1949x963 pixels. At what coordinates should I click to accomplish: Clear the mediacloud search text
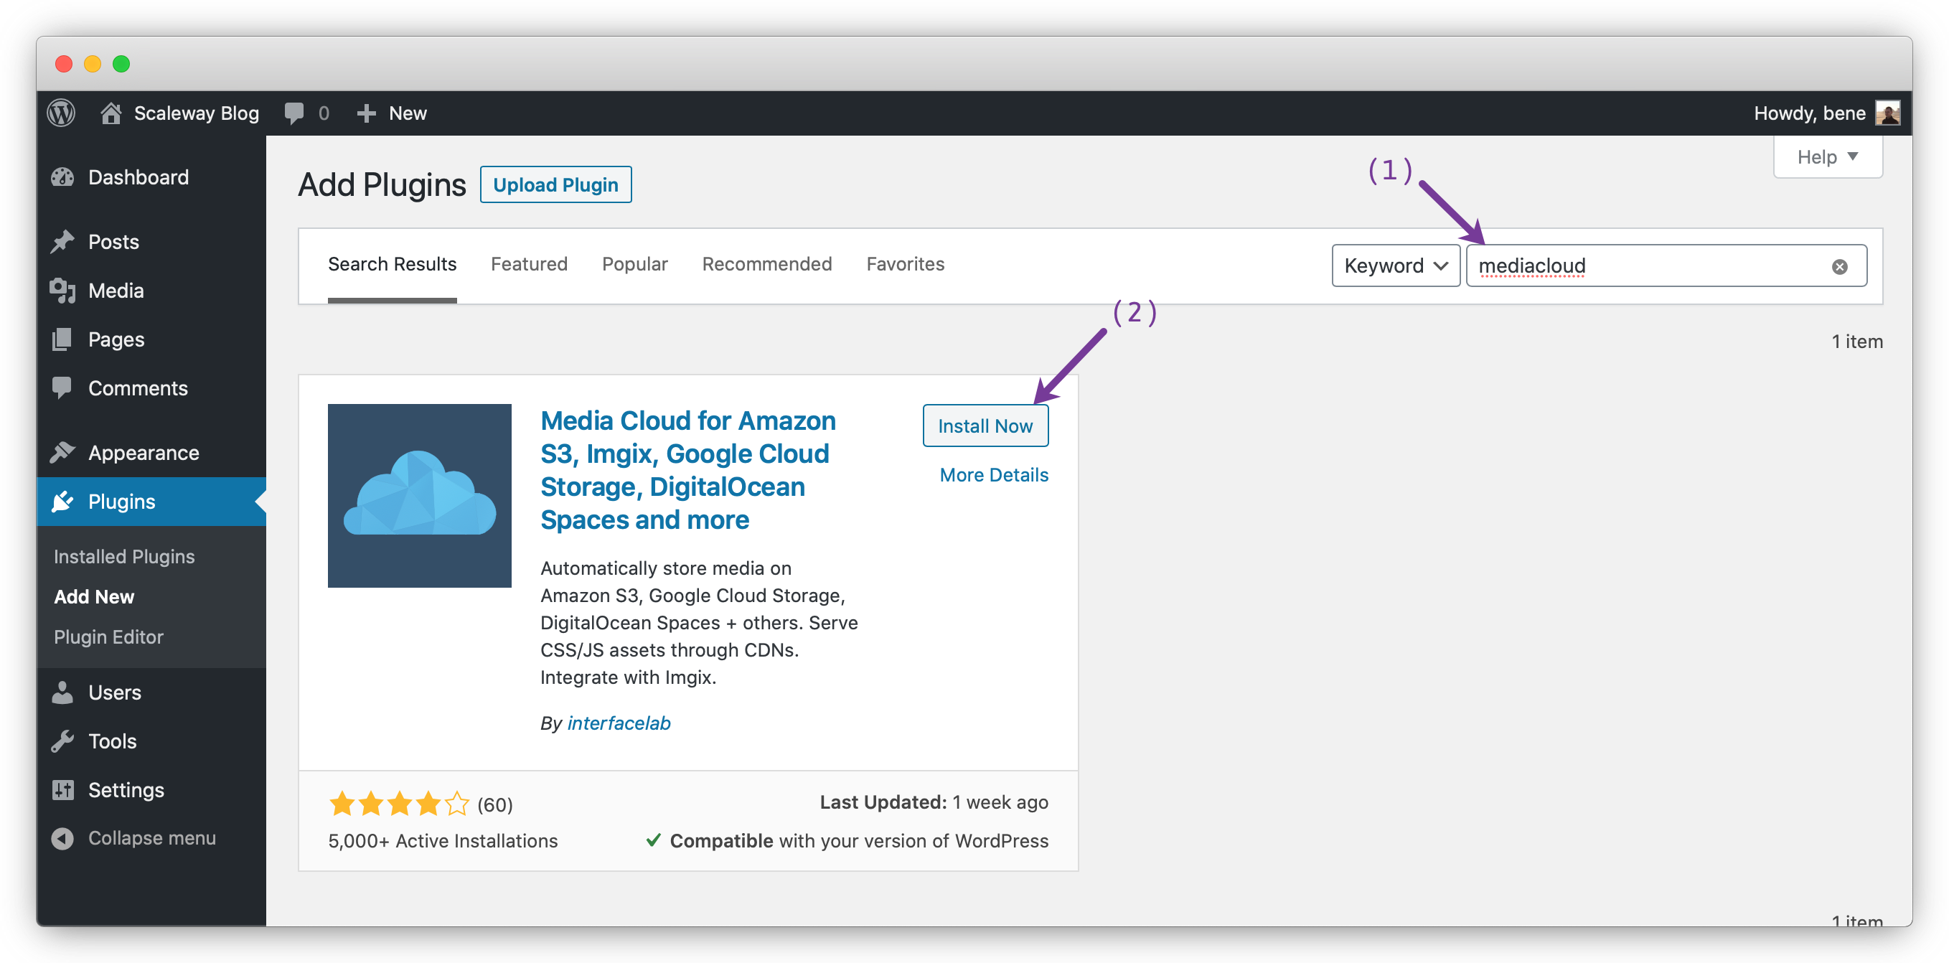coord(1839,266)
